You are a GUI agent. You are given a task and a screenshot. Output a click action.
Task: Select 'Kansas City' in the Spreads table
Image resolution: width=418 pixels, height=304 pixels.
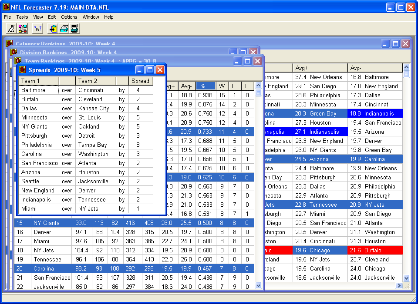click(x=96, y=108)
